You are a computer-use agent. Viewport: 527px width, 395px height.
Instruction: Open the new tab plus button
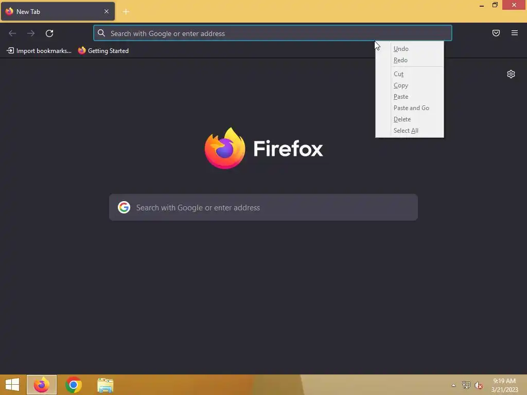coord(126,12)
